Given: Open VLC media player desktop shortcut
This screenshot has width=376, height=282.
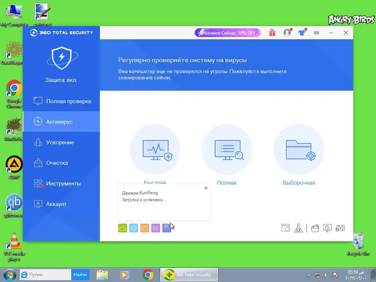Looking at the screenshot, I should 14,247.
